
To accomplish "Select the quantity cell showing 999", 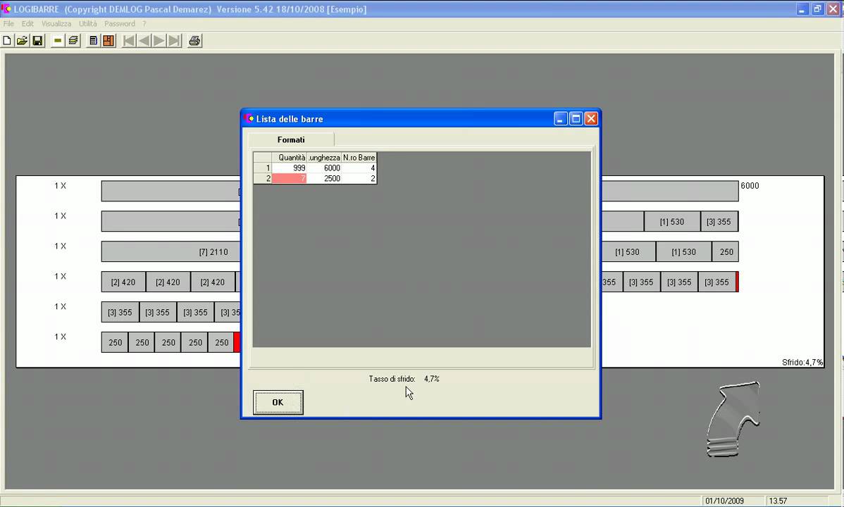I will pyautogui.click(x=289, y=168).
